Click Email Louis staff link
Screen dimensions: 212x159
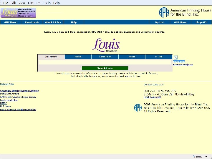[x=152, y=97]
